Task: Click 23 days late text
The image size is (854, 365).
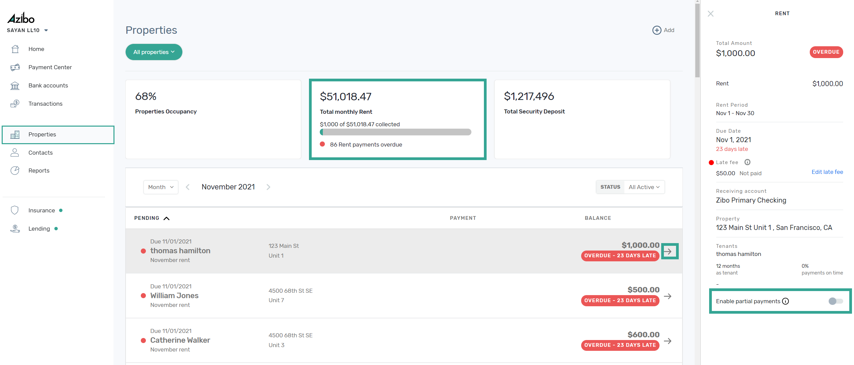Action: pos(732,149)
